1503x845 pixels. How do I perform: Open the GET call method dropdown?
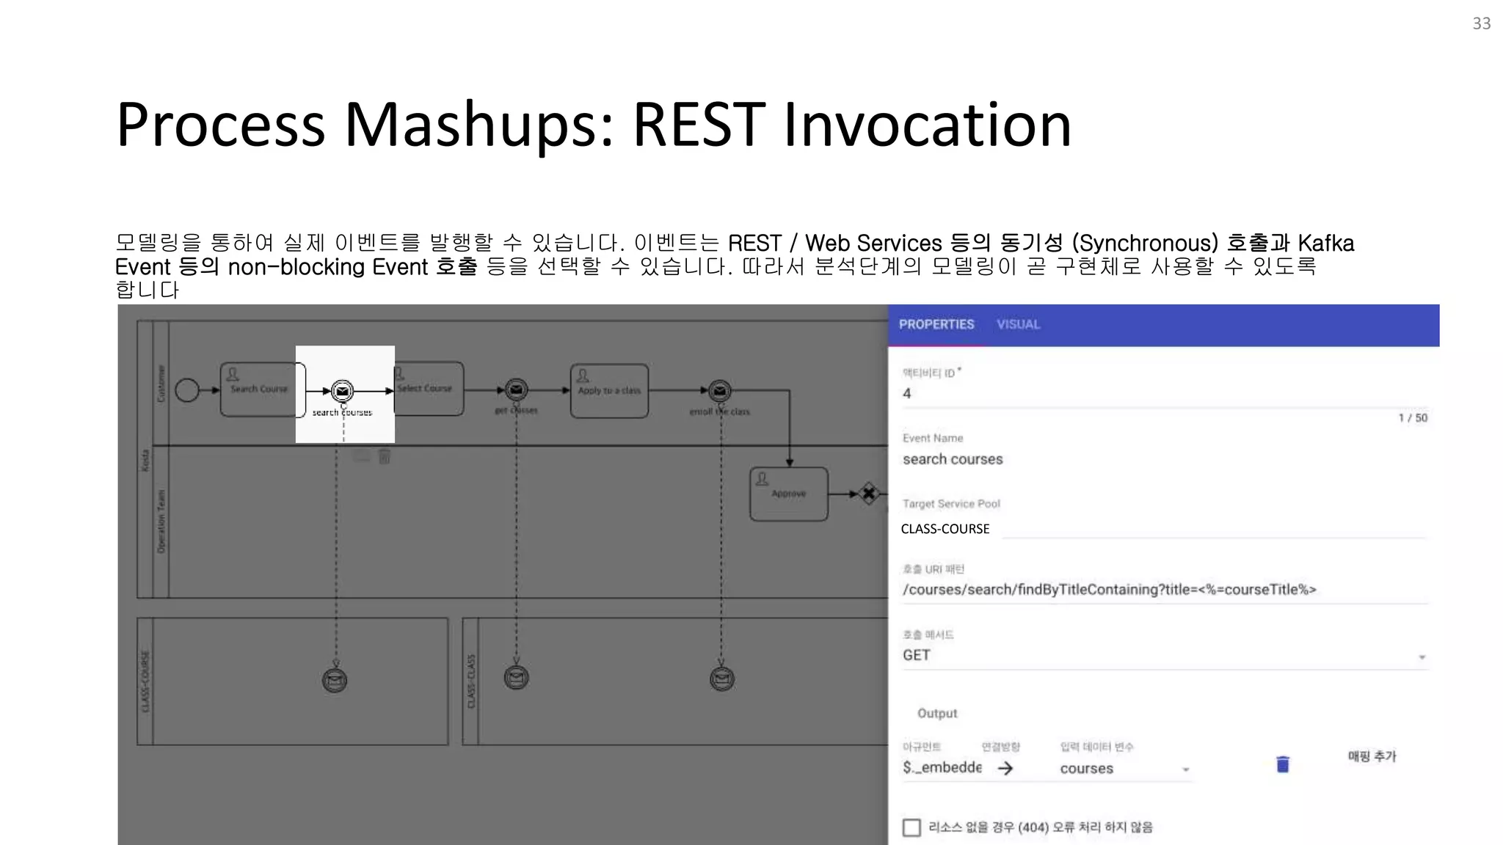click(1163, 656)
